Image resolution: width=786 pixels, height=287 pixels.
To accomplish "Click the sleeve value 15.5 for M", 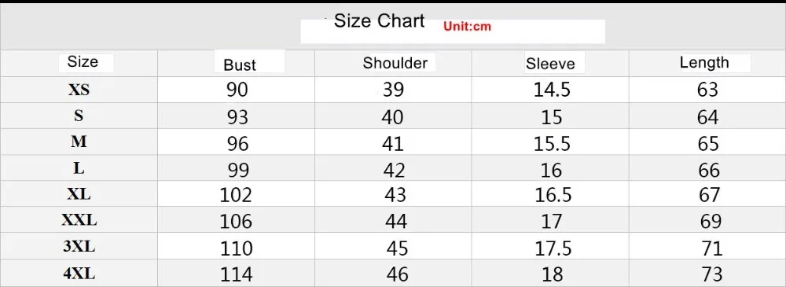I will pyautogui.click(x=552, y=145).
